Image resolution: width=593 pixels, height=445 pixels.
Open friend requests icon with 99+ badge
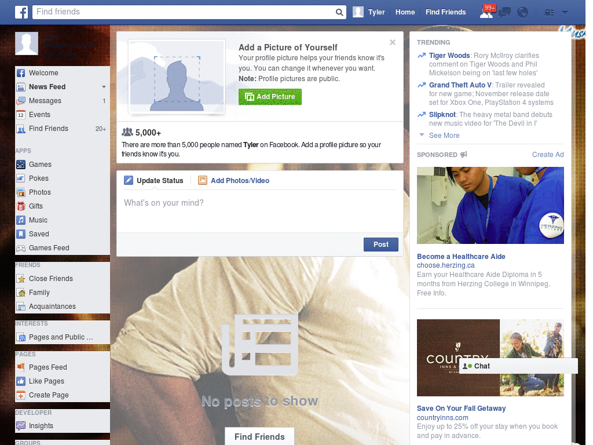coord(486,12)
